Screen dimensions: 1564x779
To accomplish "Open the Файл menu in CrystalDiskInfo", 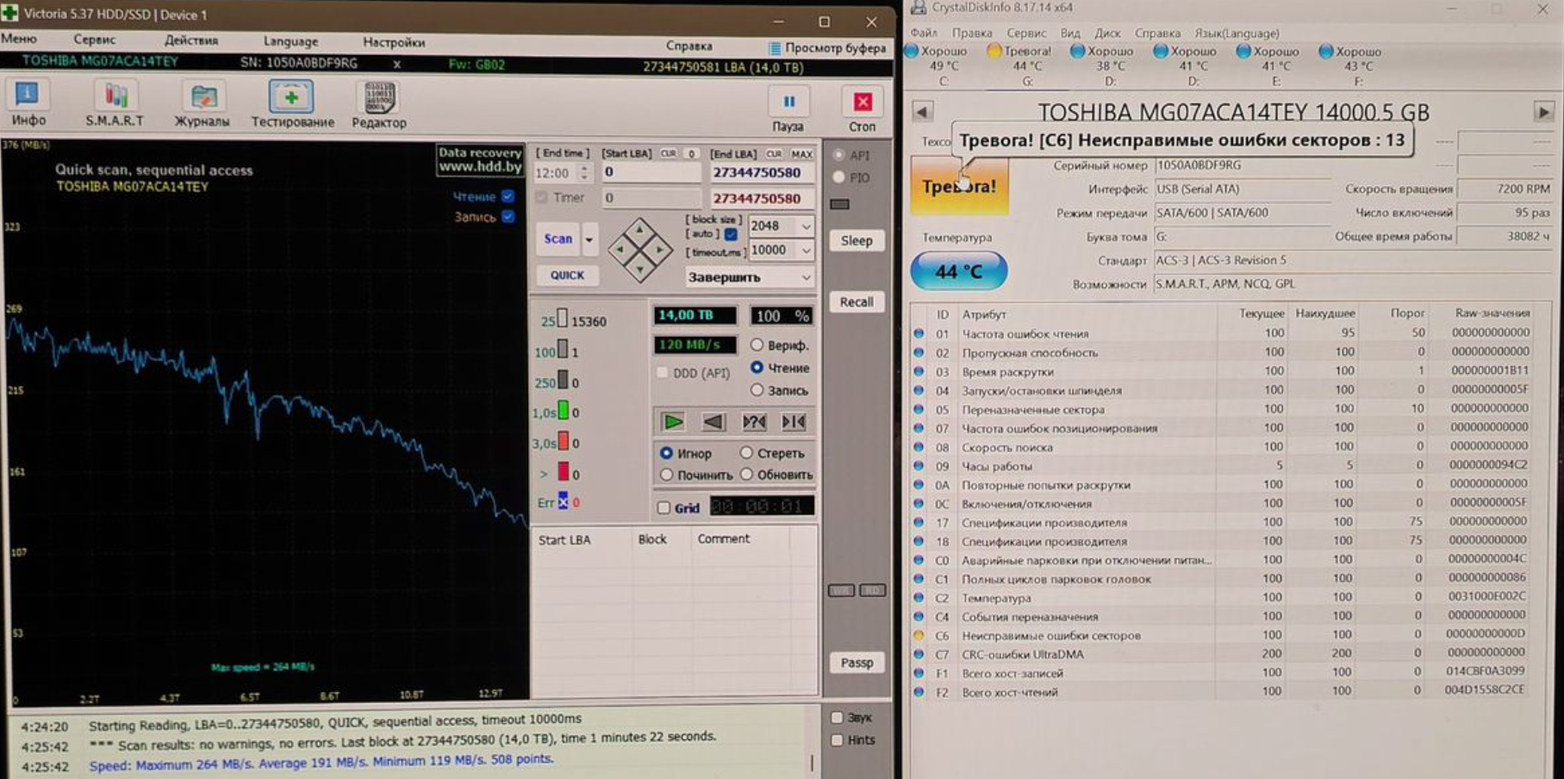I will pyautogui.click(x=924, y=33).
